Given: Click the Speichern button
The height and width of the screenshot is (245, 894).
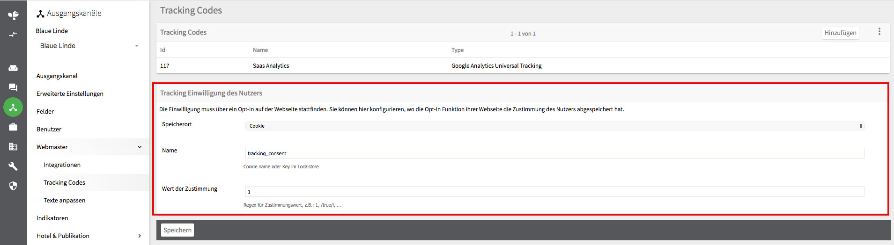Looking at the screenshot, I should coord(177,230).
